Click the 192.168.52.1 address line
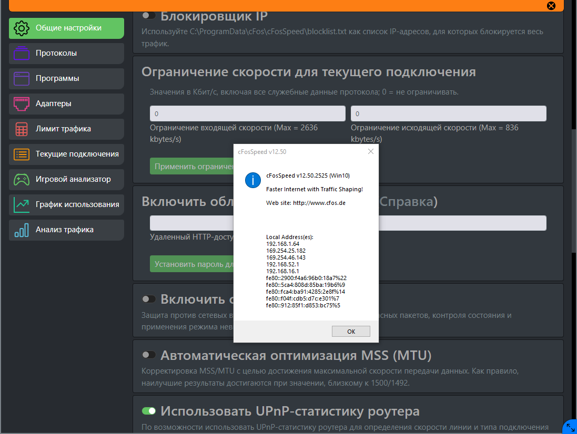This screenshot has height=434, width=577. click(282, 265)
